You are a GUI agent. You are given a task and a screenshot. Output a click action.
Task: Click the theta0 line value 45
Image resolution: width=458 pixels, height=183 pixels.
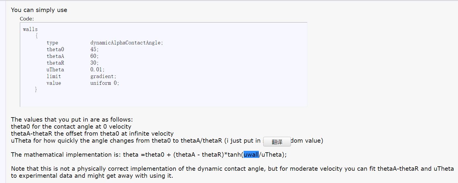pyautogui.click(x=94, y=49)
